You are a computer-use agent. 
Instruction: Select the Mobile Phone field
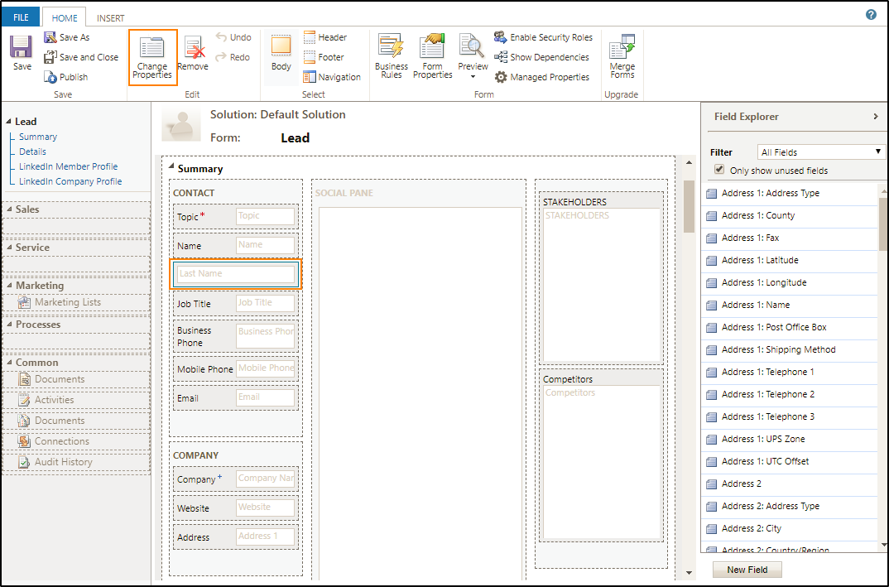click(235, 369)
